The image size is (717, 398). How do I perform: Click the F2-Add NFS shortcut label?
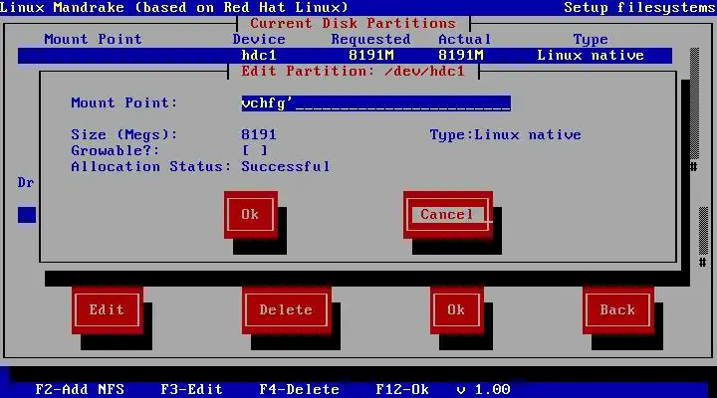click(x=80, y=389)
